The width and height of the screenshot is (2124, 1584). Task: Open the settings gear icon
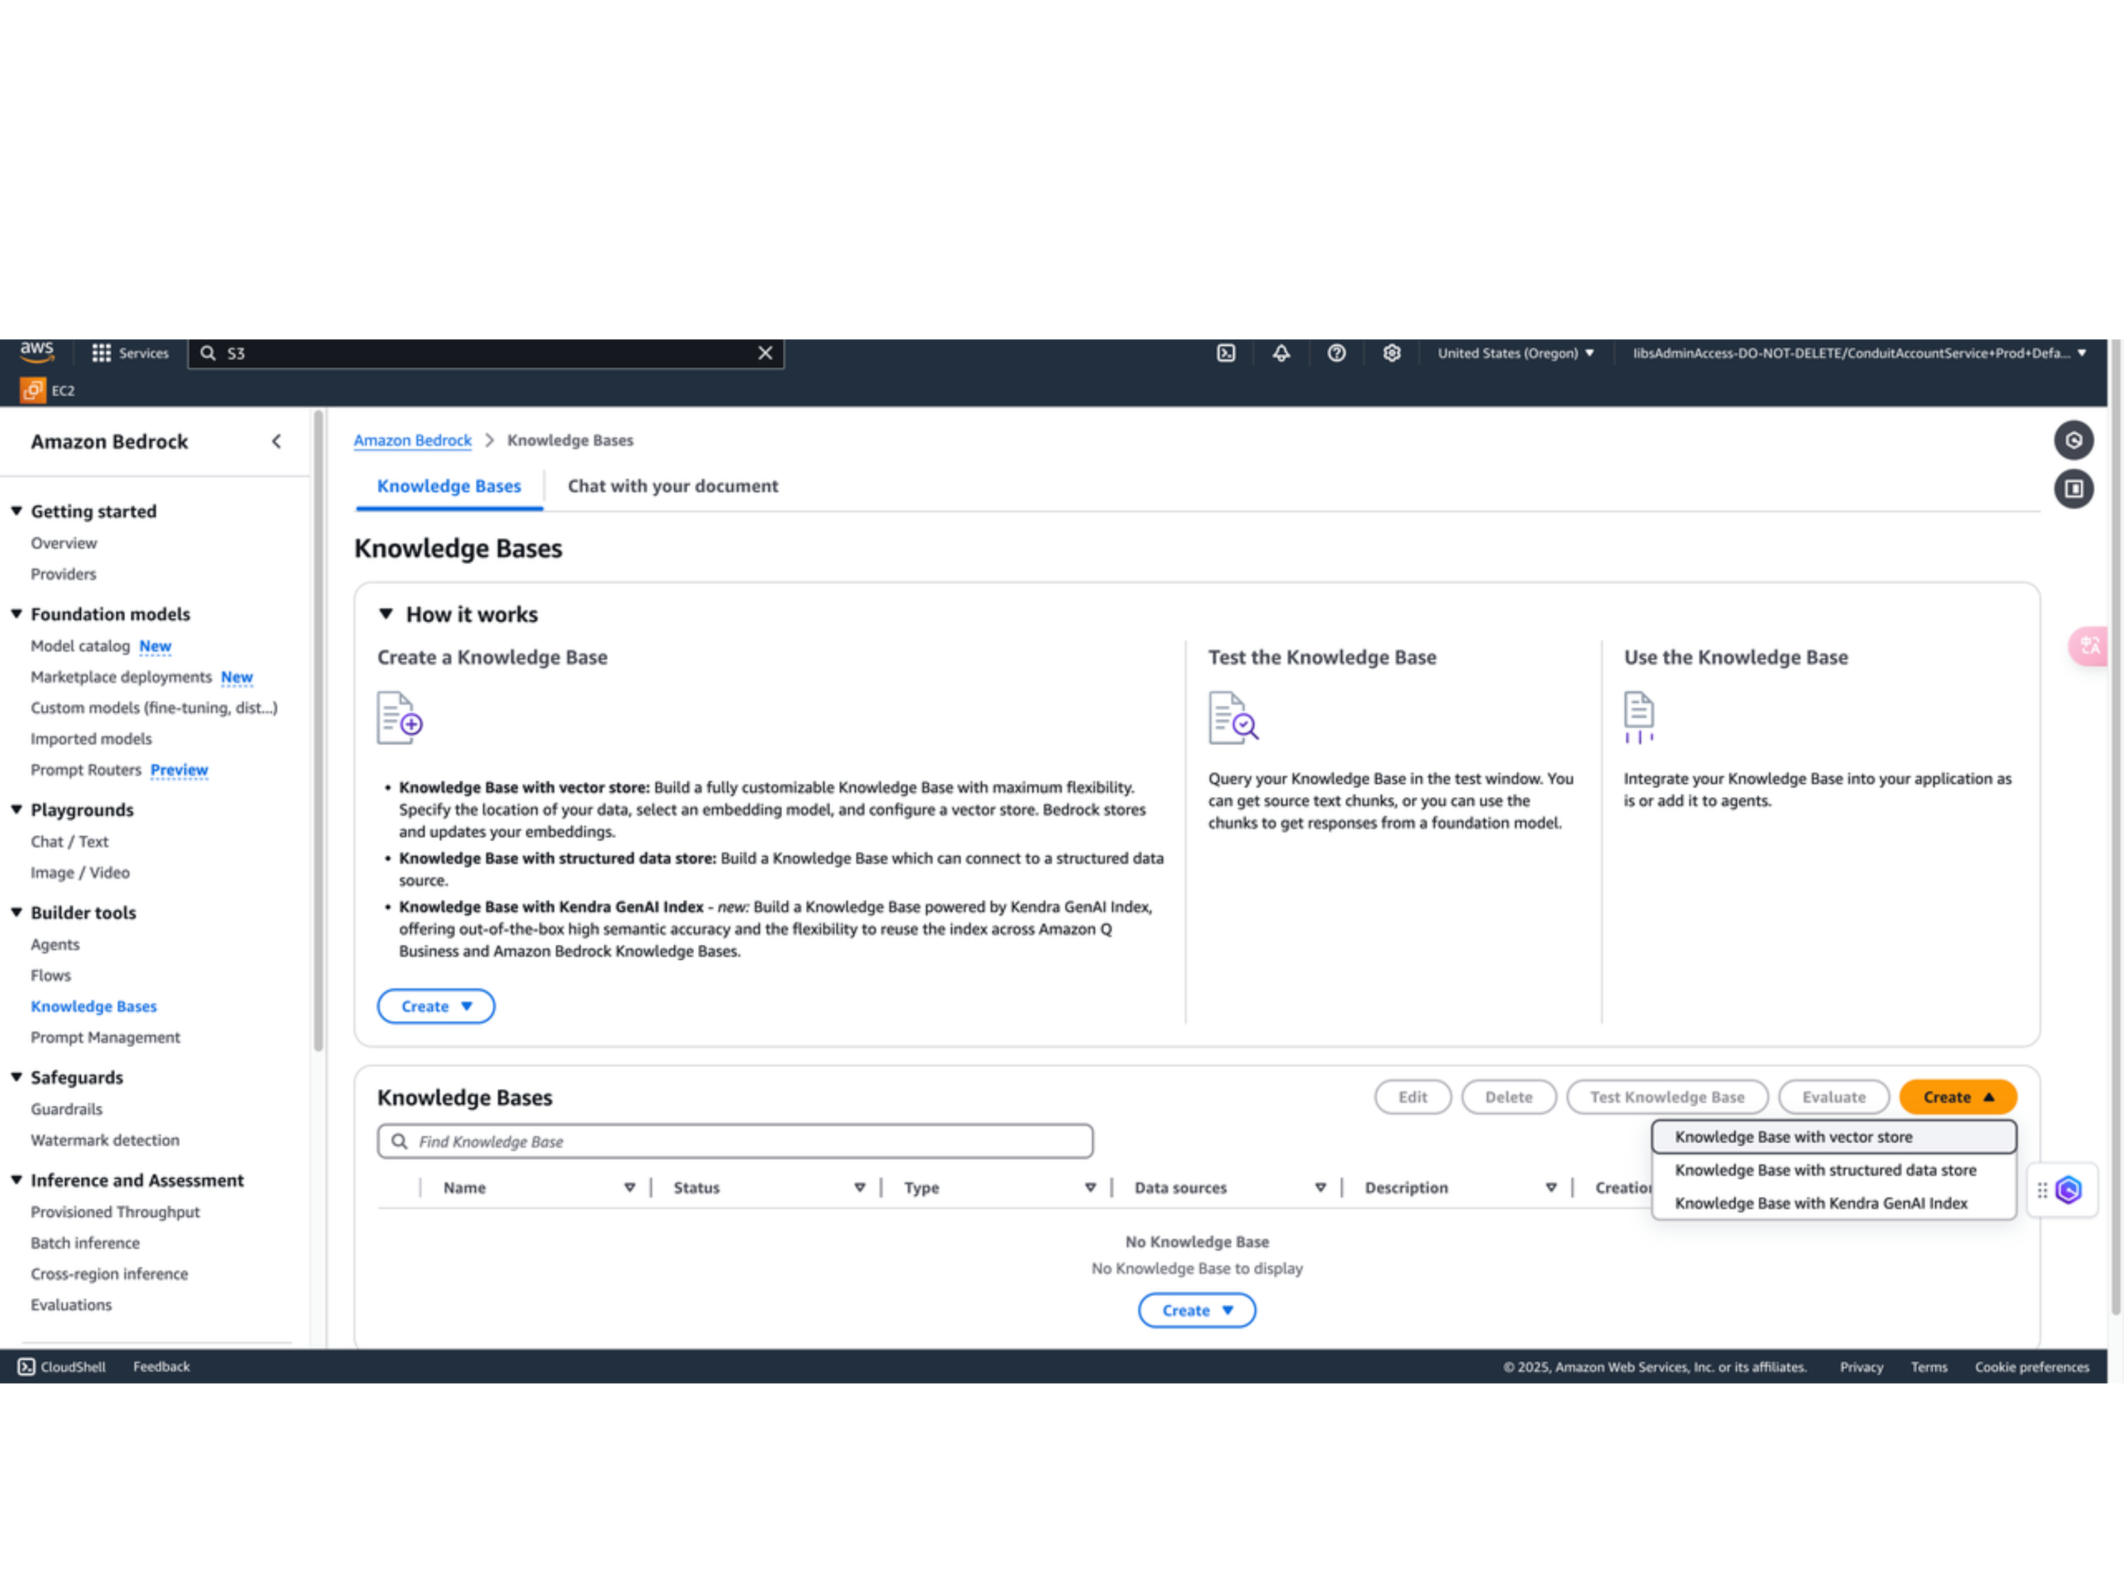1391,353
